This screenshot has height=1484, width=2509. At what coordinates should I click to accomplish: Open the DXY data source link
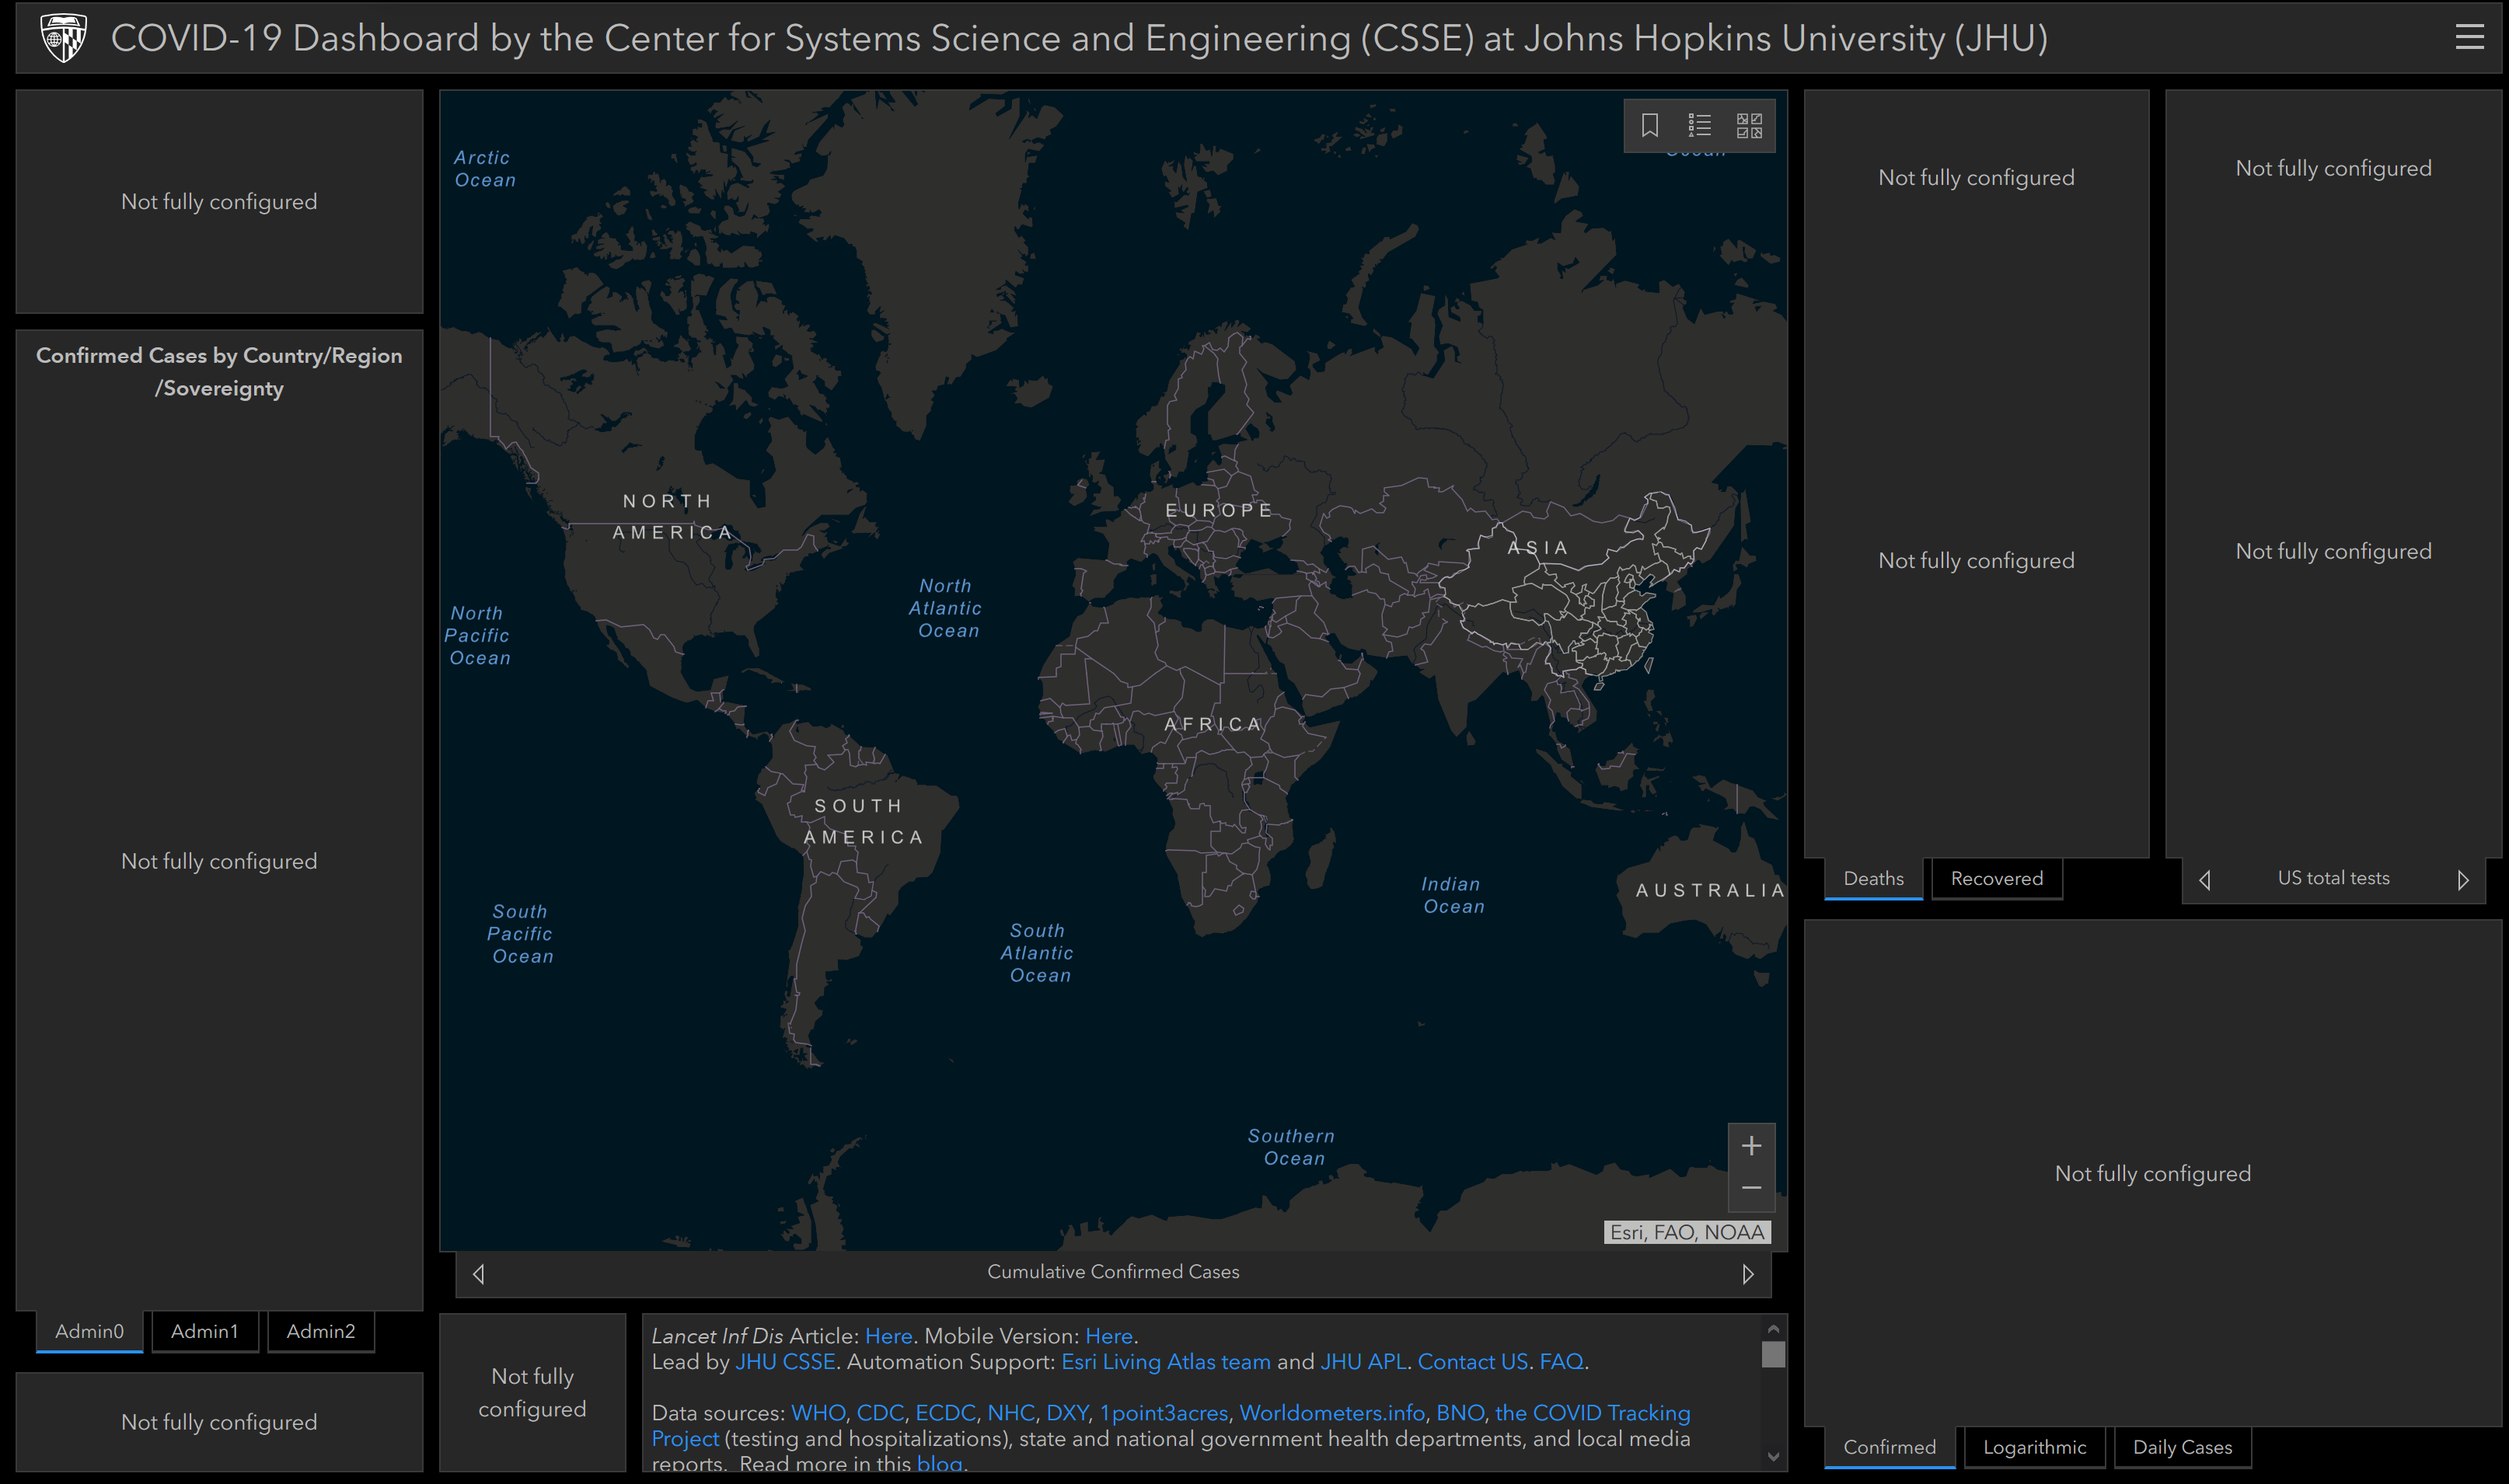pos(1067,1413)
